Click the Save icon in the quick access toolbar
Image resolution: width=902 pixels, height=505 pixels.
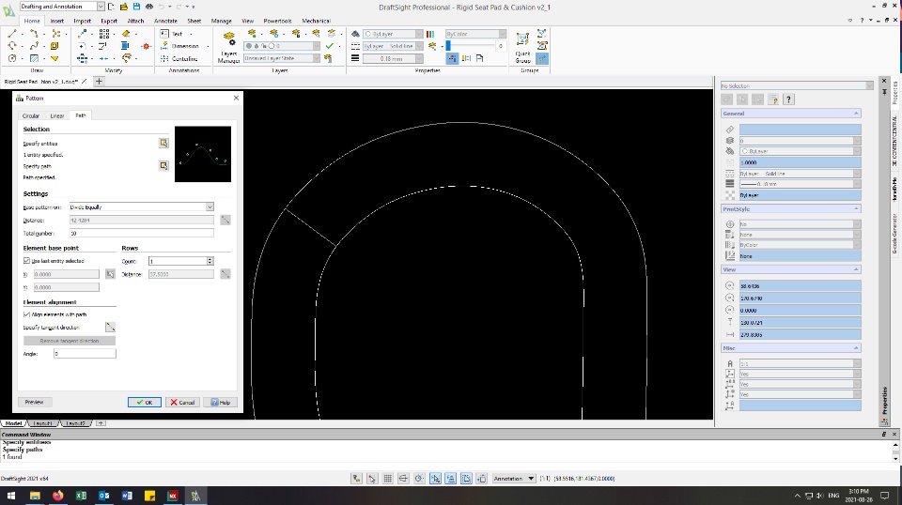[x=136, y=7]
